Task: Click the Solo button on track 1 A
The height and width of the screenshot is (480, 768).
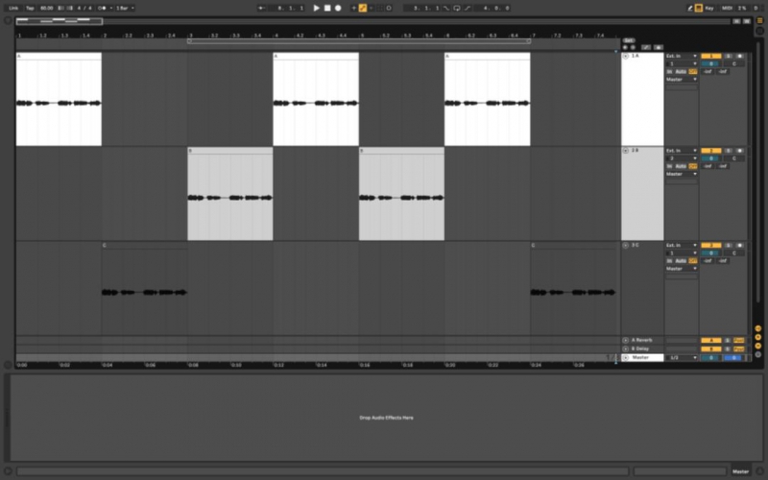Action: point(729,57)
